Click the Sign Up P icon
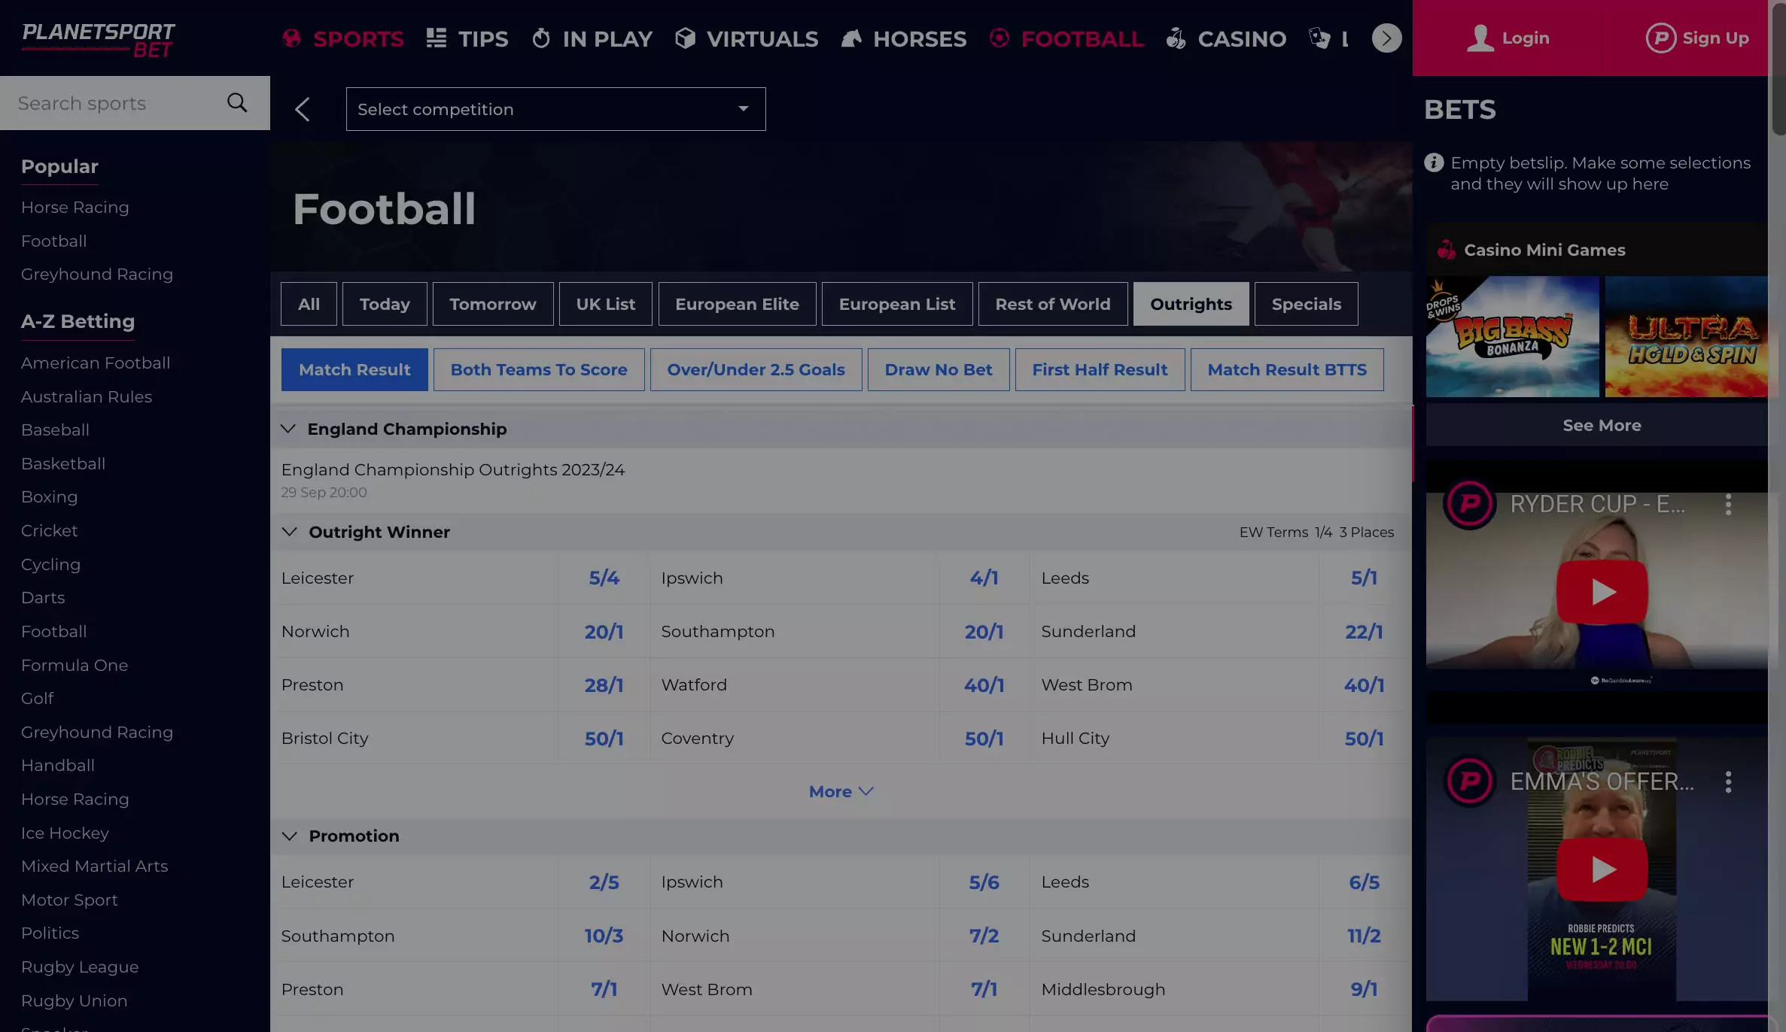1786x1032 pixels. click(x=1660, y=38)
